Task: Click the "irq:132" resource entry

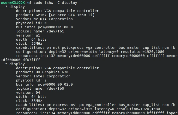Action: (47, 56)
